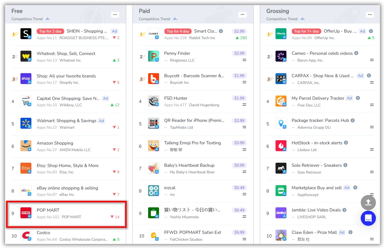Select developer LIVESHOP SARL

(312, 217)
